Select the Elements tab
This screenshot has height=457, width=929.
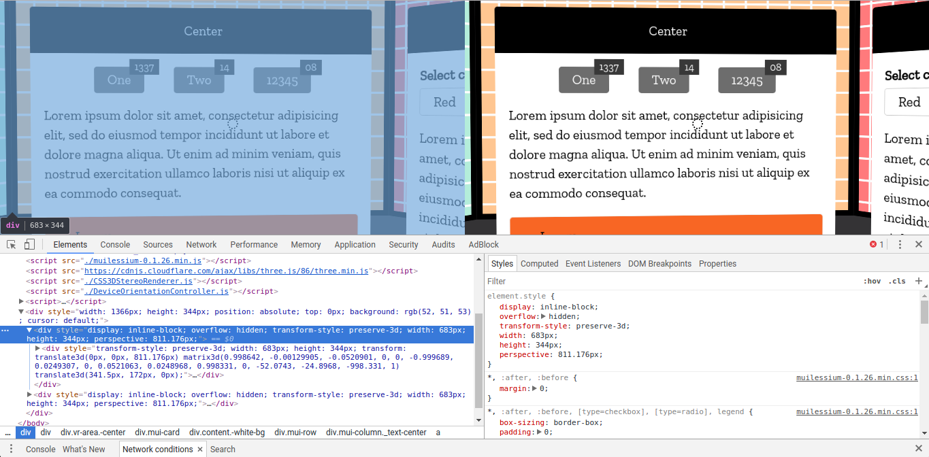pos(70,245)
